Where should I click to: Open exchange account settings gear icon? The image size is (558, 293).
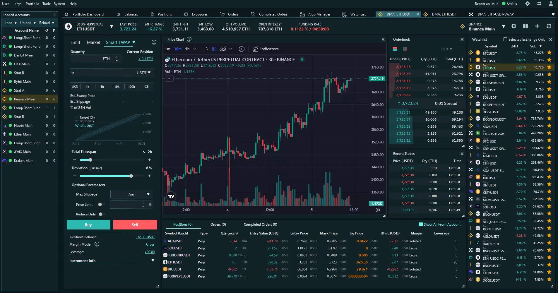click(x=514, y=26)
